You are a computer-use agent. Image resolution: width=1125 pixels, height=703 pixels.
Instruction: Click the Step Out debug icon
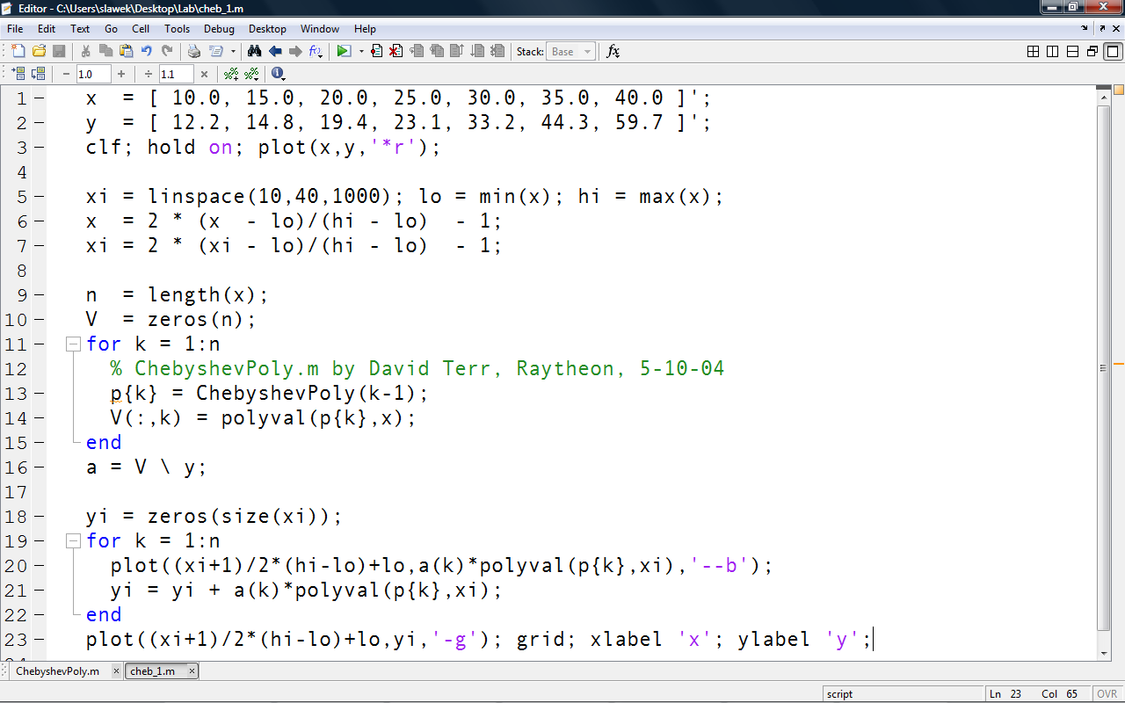tap(457, 52)
